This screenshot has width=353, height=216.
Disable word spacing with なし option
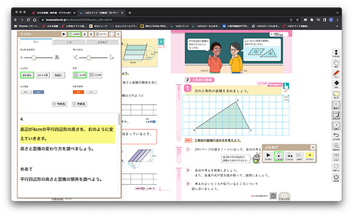[x=91, y=92]
